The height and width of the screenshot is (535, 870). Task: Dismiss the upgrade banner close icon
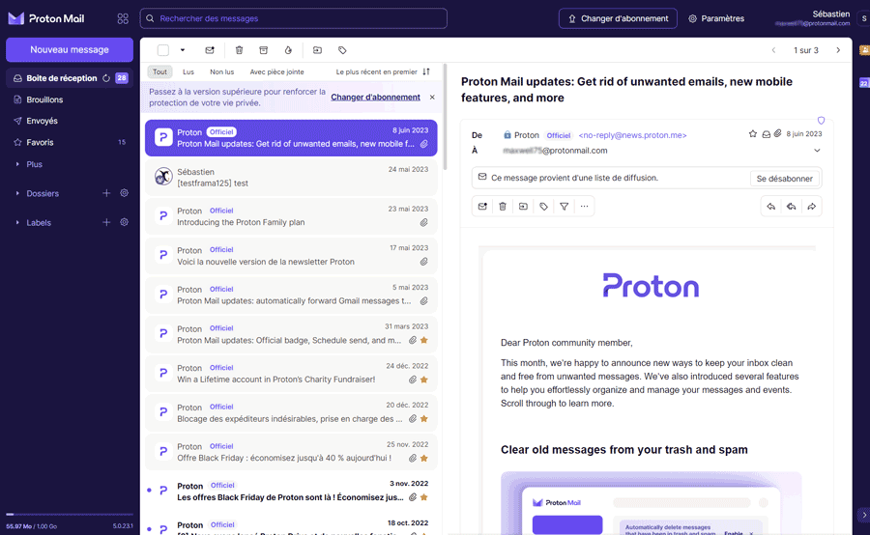pyautogui.click(x=432, y=97)
